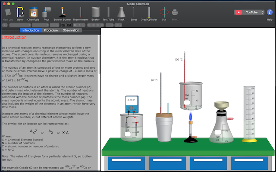Image resolution: width=276 pixels, height=172 pixels.
Task: Open the paragraph style dropdown
Action: click(5, 25)
